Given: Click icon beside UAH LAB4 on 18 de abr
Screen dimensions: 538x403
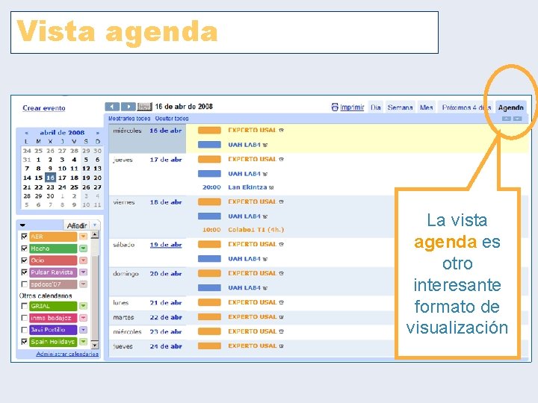Looking at the screenshot, I should pos(265,216).
